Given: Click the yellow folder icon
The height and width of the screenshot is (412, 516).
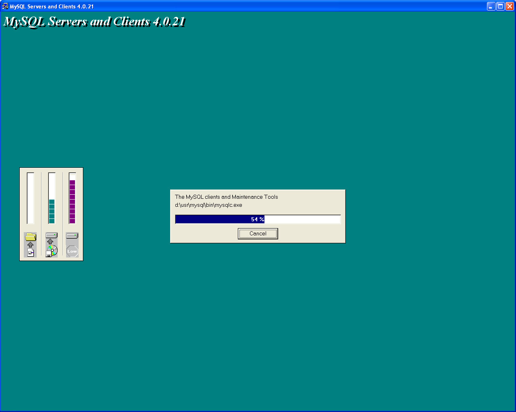Looking at the screenshot, I should pyautogui.click(x=31, y=237).
